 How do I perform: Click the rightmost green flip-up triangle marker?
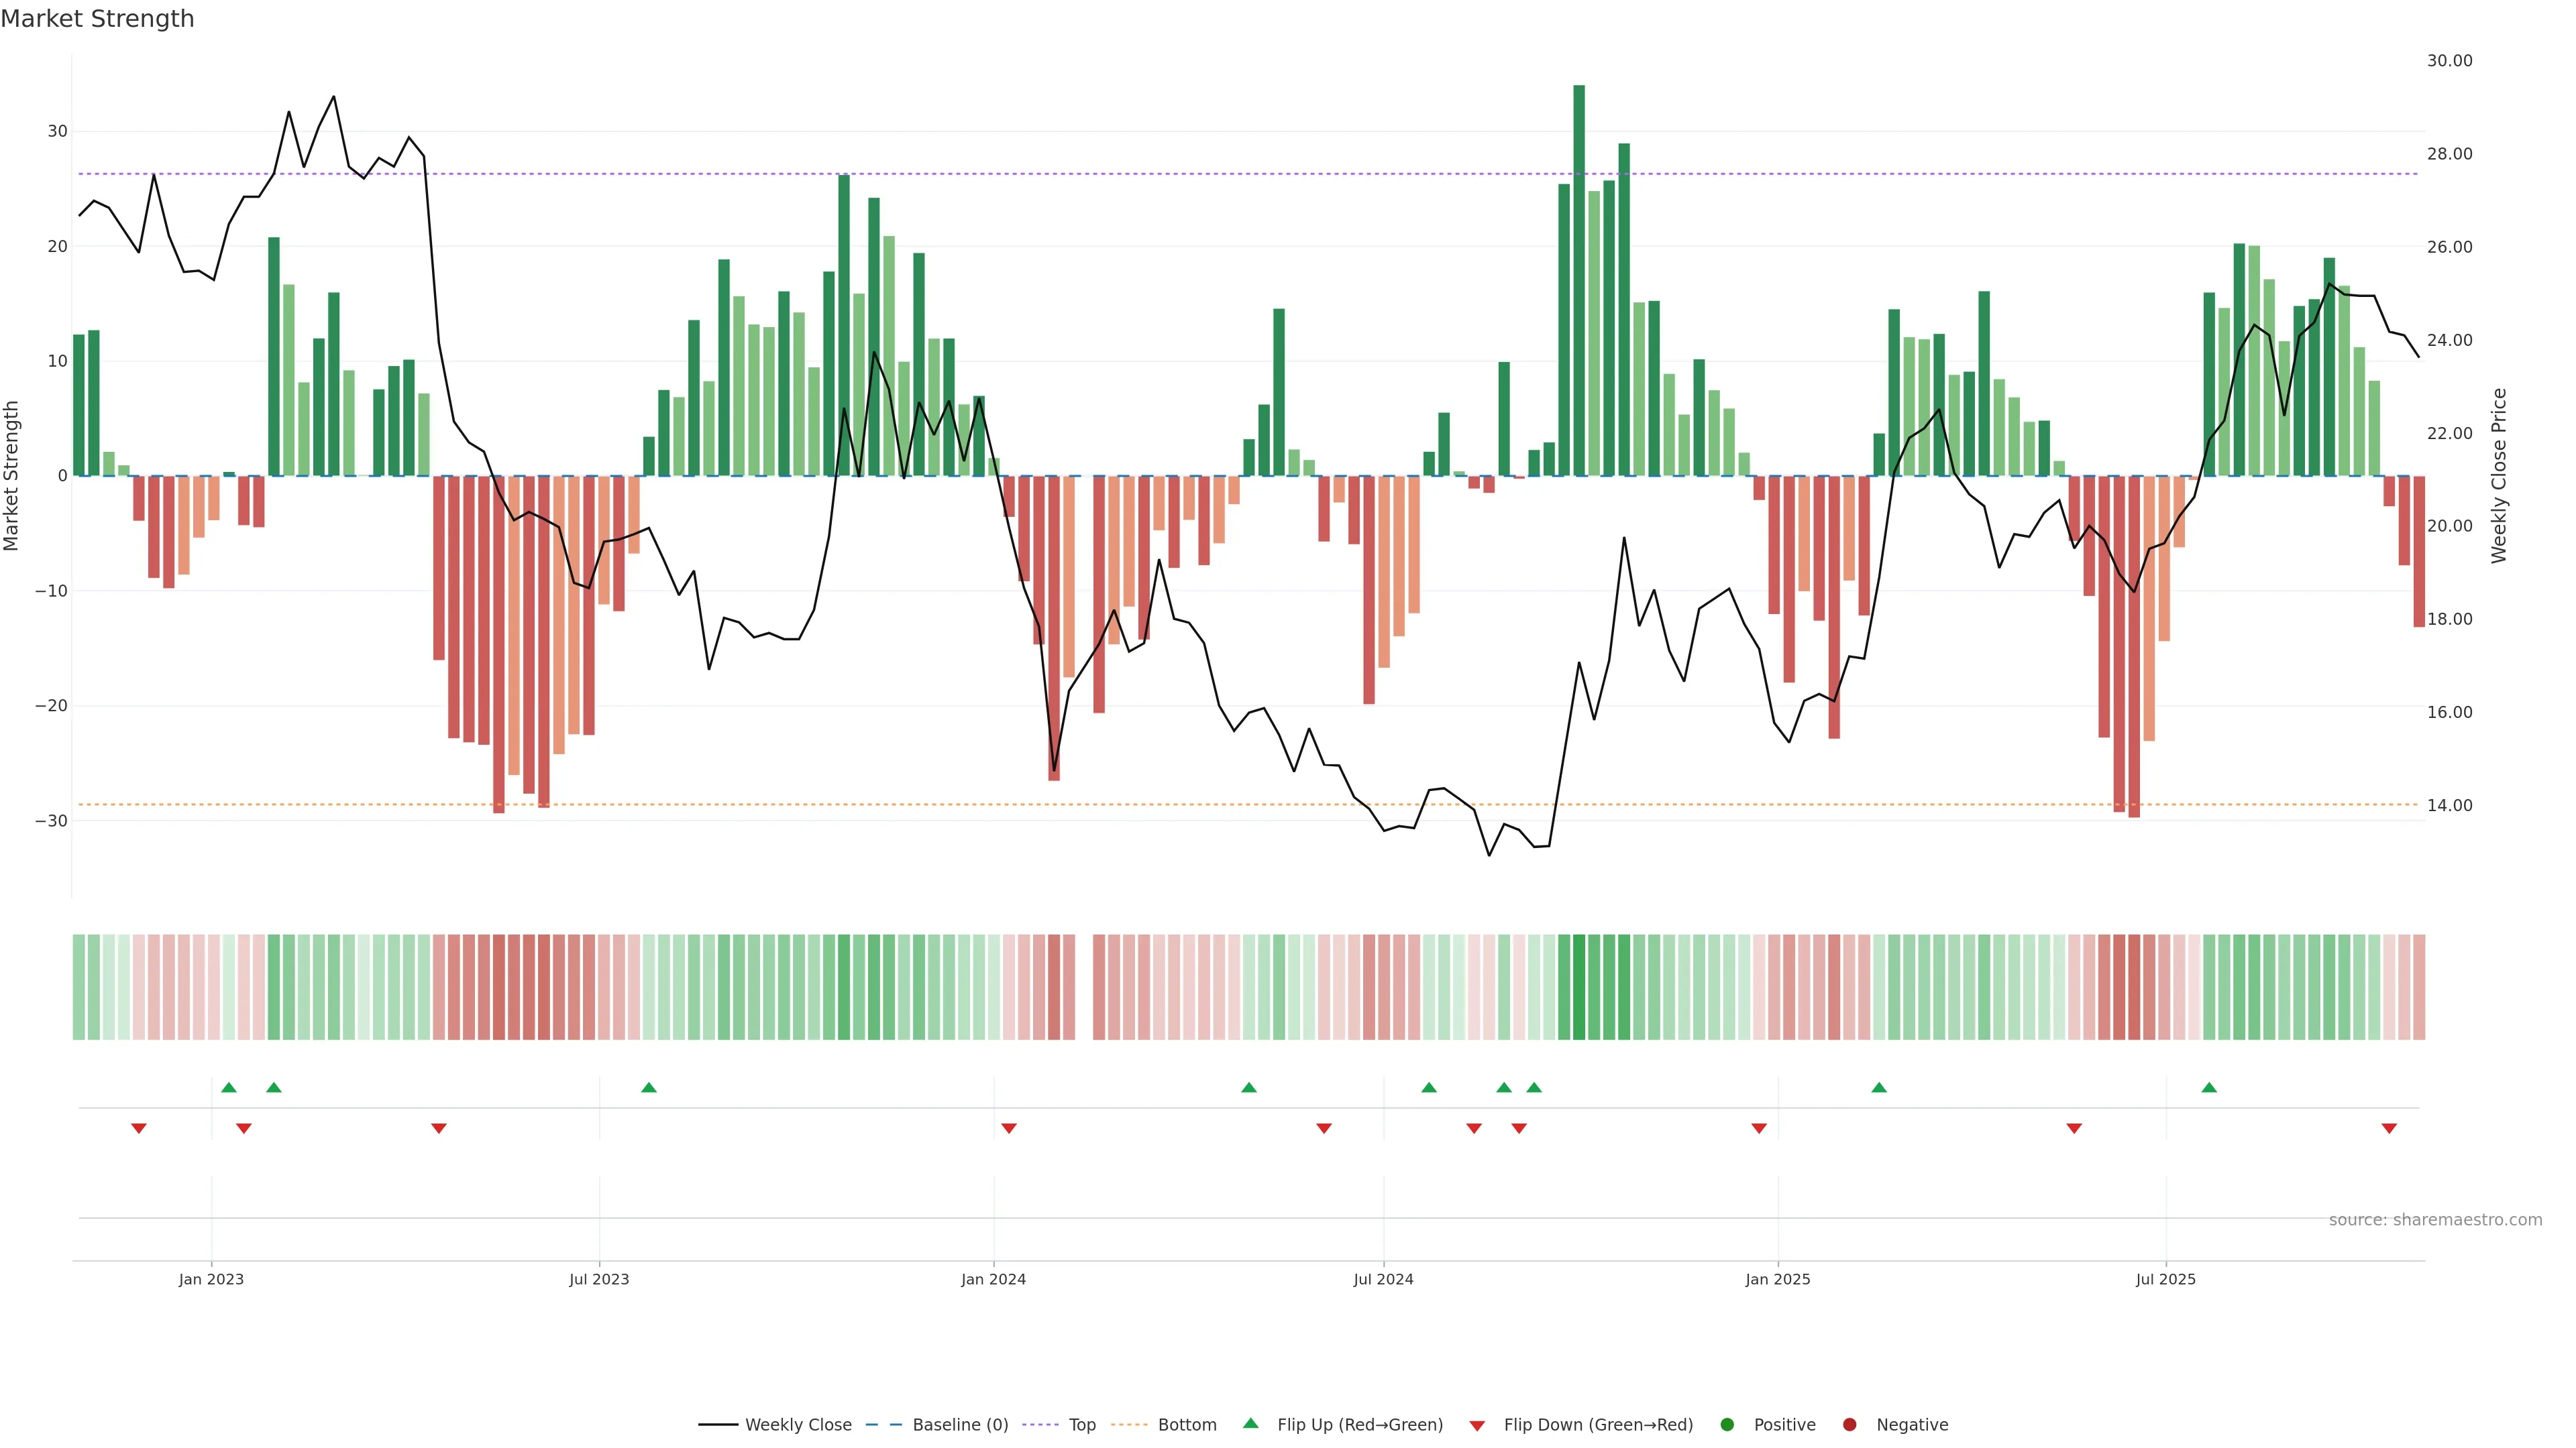point(2209,1087)
